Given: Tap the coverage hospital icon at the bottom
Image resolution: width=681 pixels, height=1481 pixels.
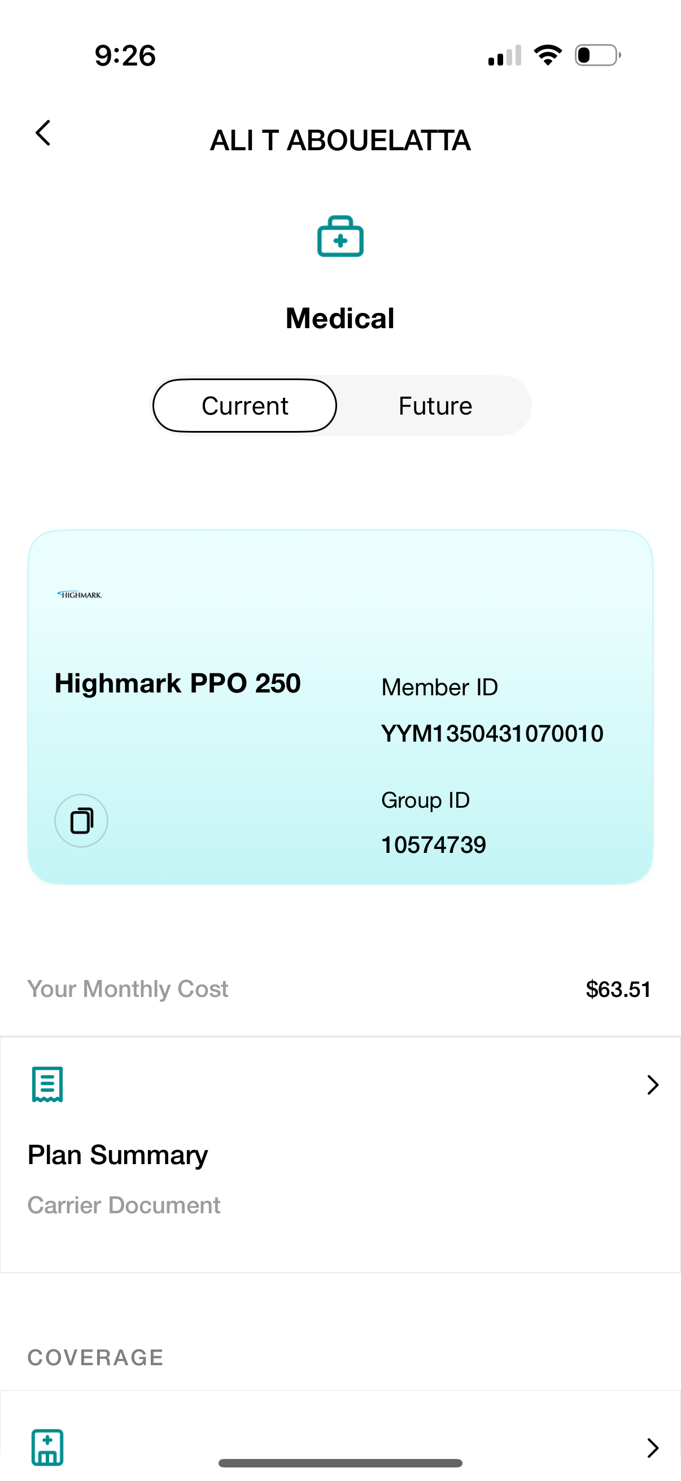Looking at the screenshot, I should coord(47,1447).
